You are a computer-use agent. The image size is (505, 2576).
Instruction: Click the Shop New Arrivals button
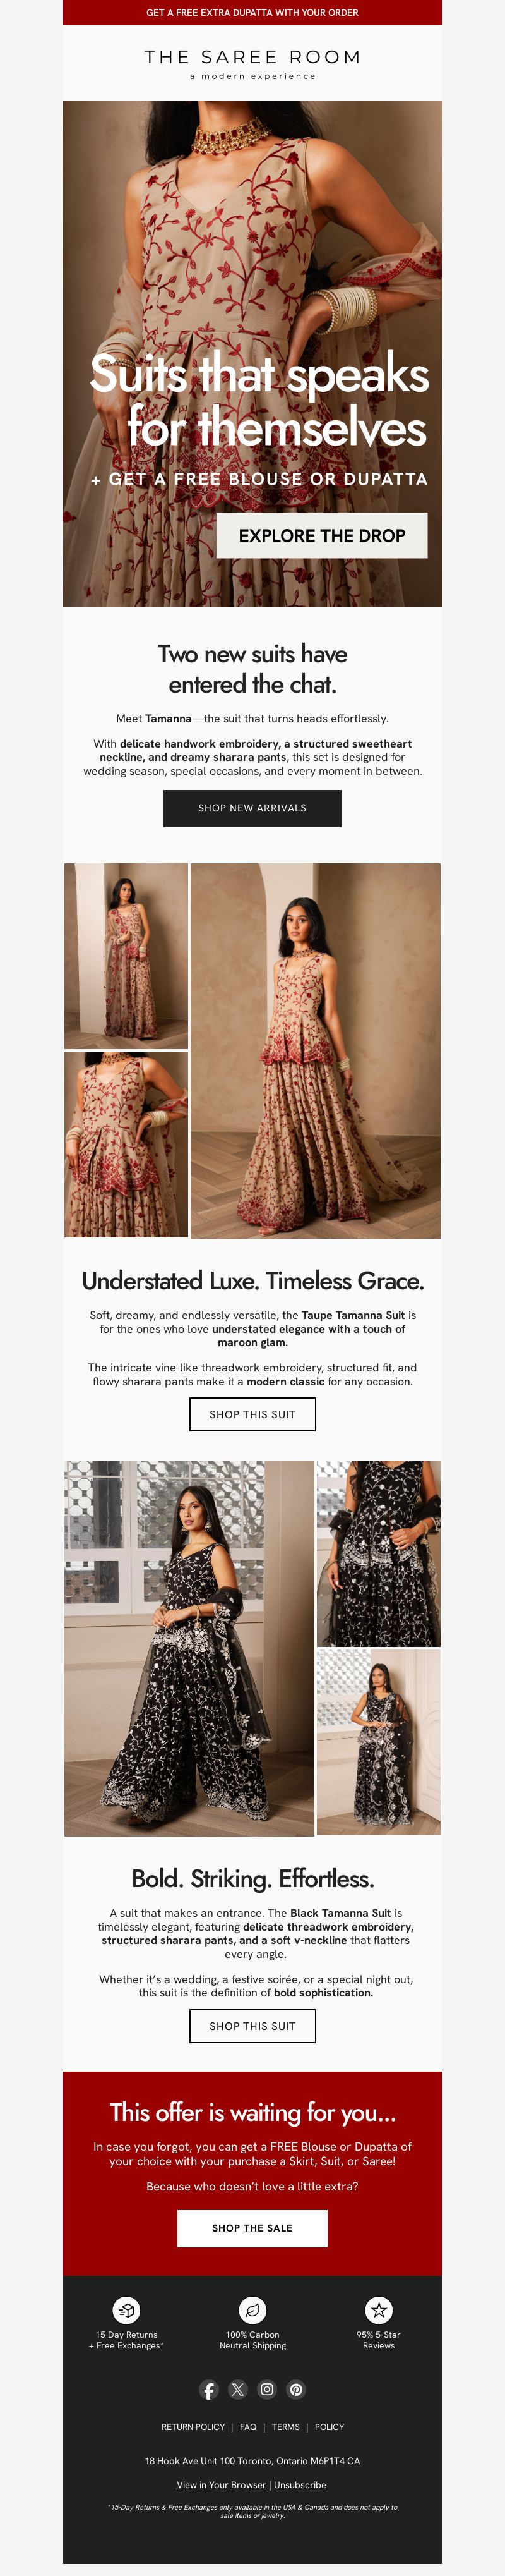coord(252,808)
